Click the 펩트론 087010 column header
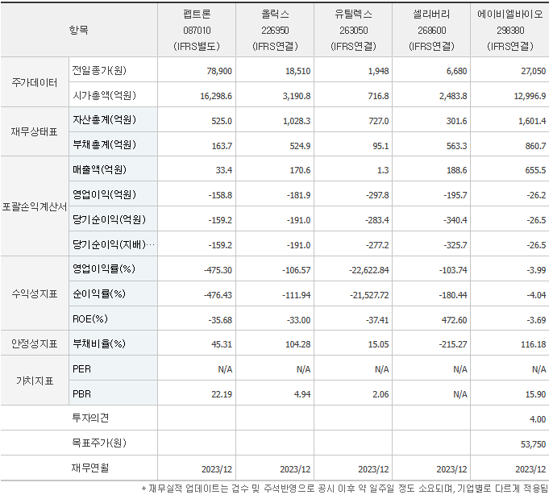The width and height of the screenshot is (553, 495). pos(197,30)
